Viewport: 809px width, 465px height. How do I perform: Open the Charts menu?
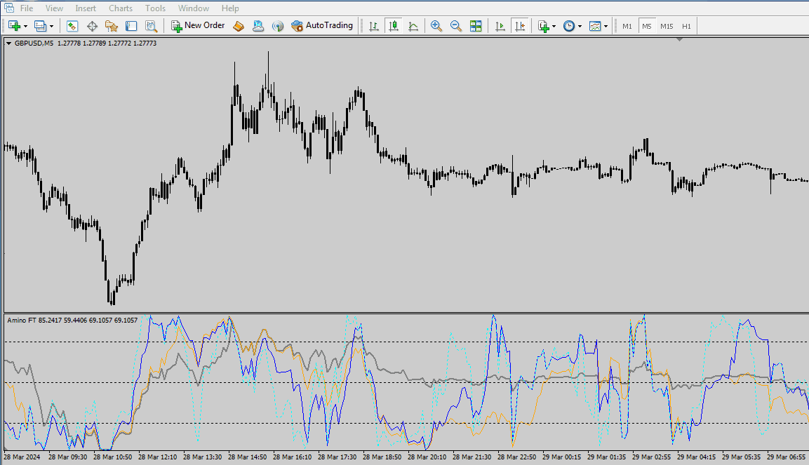click(120, 8)
